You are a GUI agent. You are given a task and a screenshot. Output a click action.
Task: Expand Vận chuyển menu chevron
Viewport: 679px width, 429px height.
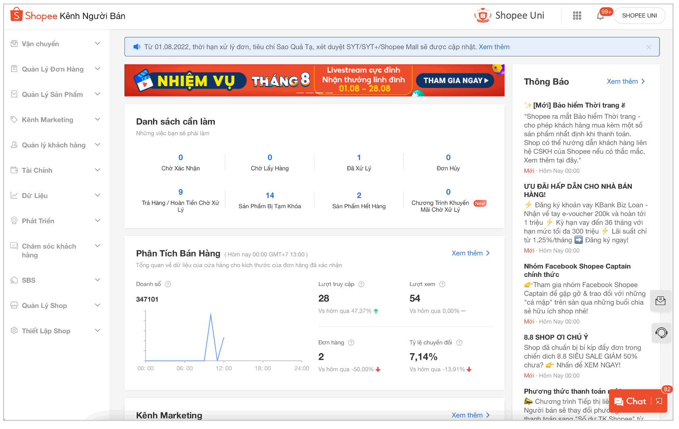(97, 43)
